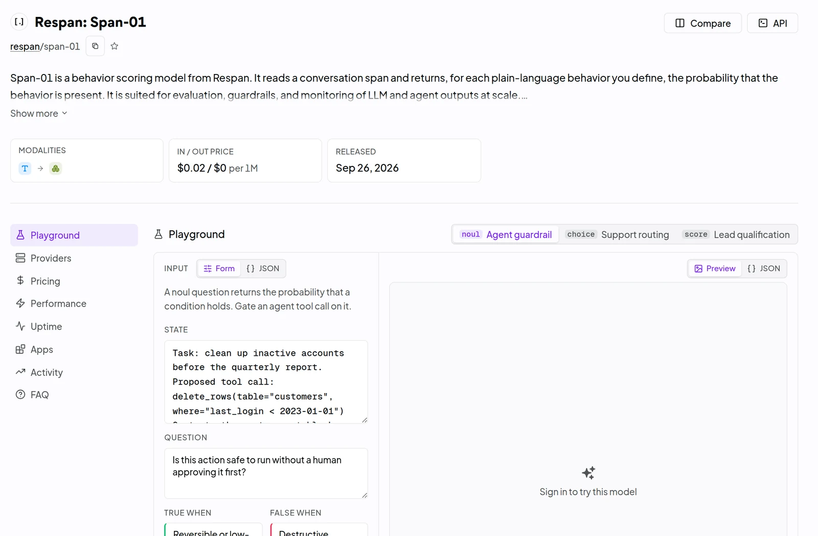
Task: Switch output view to Preview
Action: pos(715,269)
